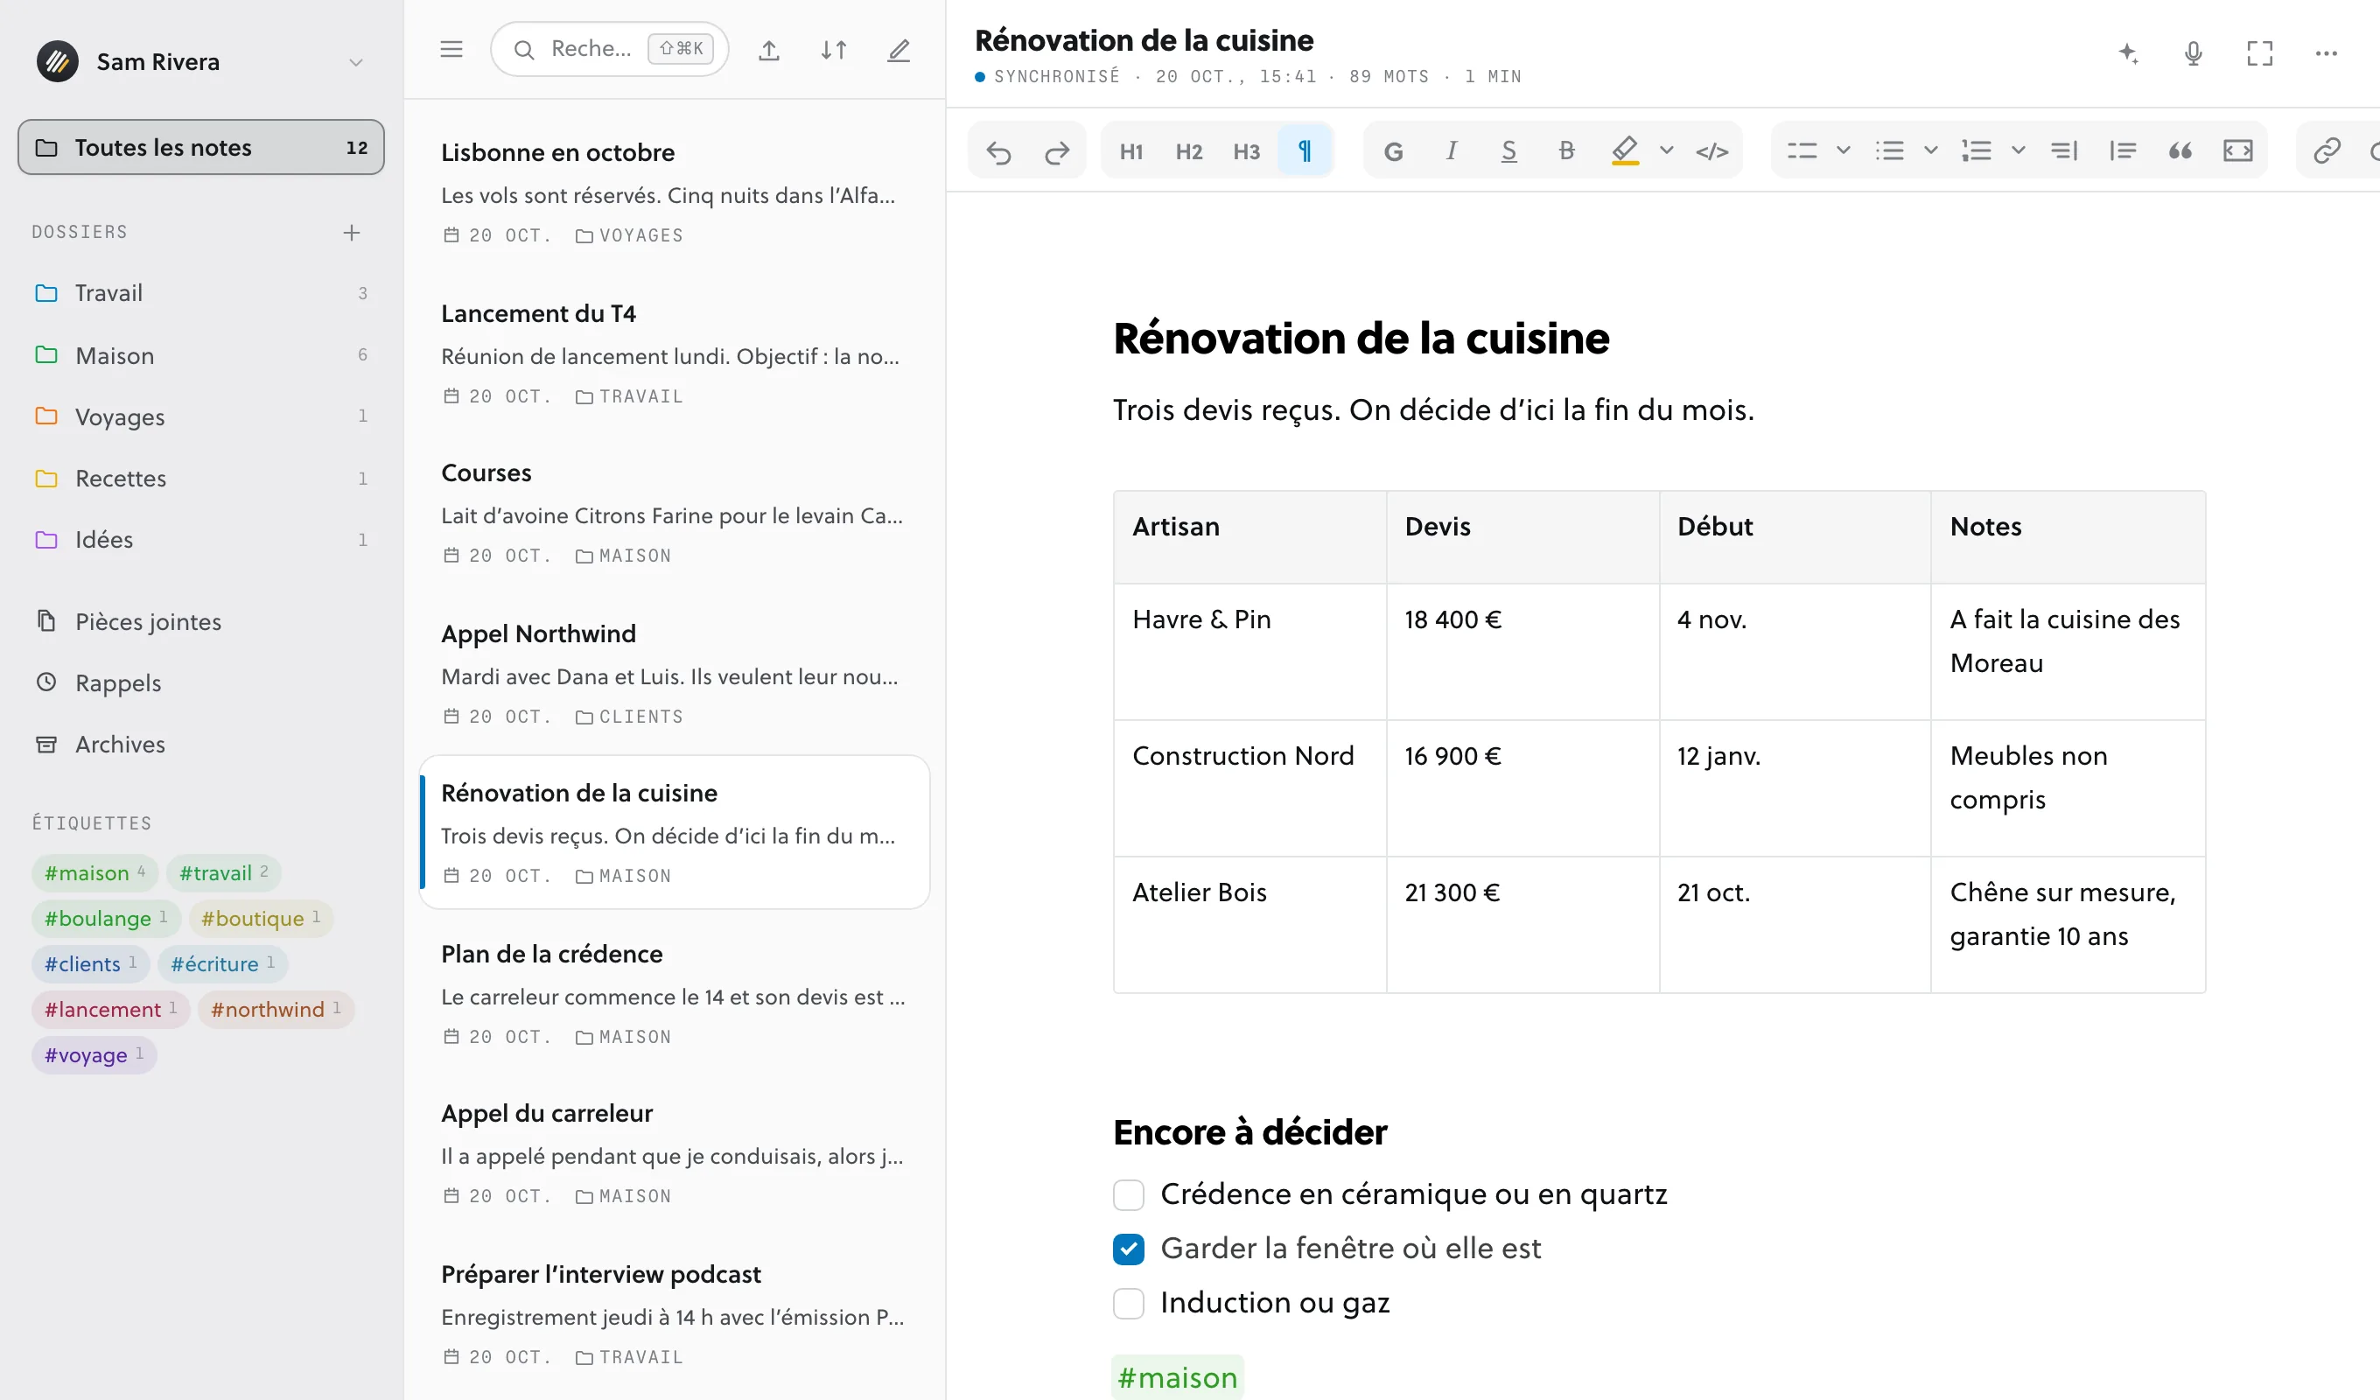The width and height of the screenshot is (2380, 1400).
Task: Open note Lisbonne en octobre
Action: click(675, 192)
